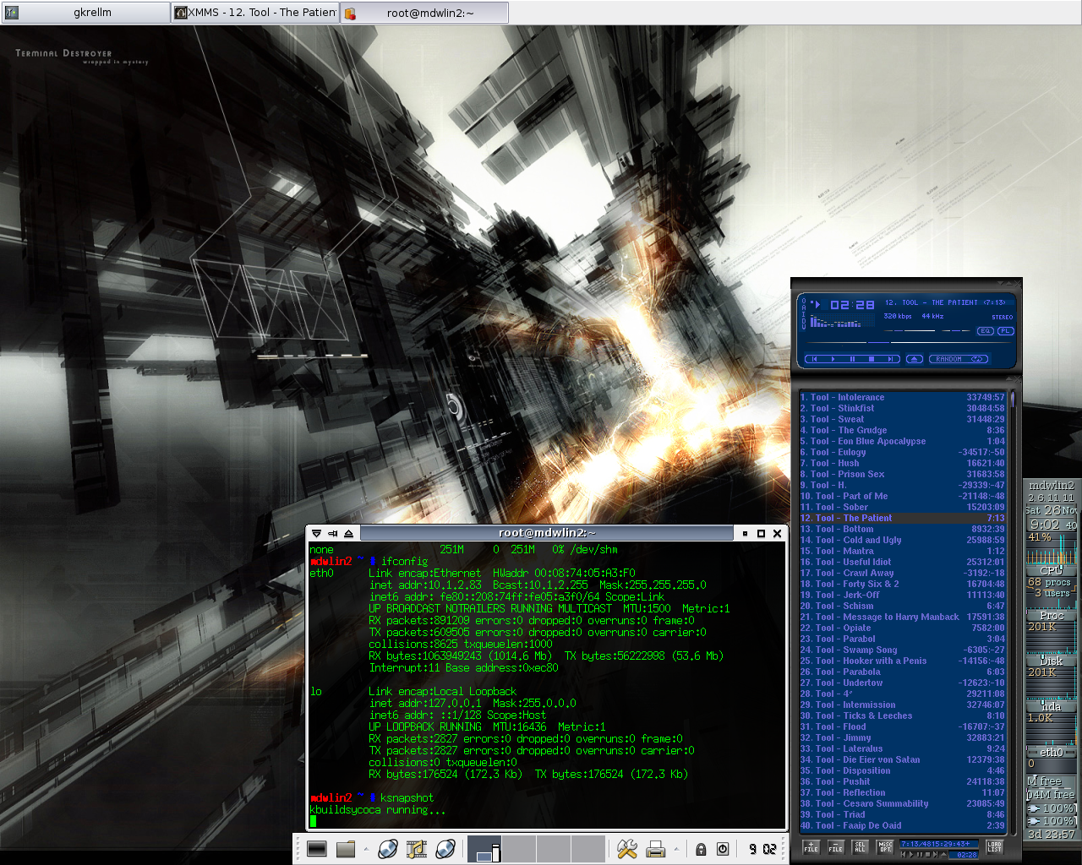This screenshot has width=1082, height=865.
Task: Click the XMMS eject/open file button
Action: coord(914,359)
